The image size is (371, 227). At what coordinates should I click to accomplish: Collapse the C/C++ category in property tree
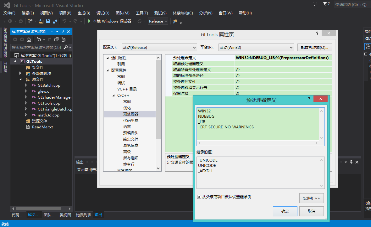pyautogui.click(x=114, y=95)
